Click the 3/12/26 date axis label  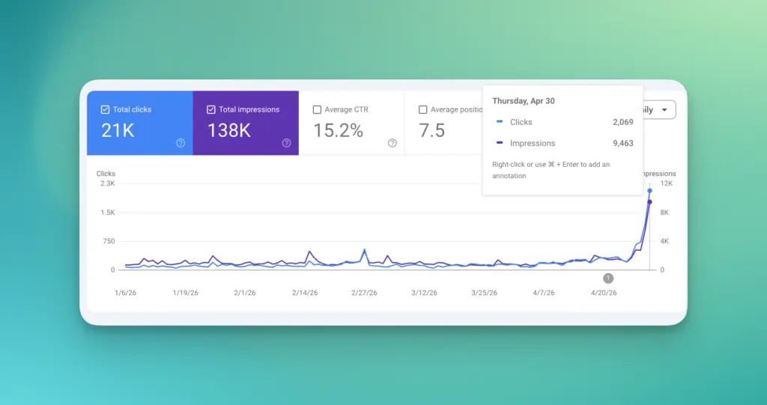[x=424, y=293]
